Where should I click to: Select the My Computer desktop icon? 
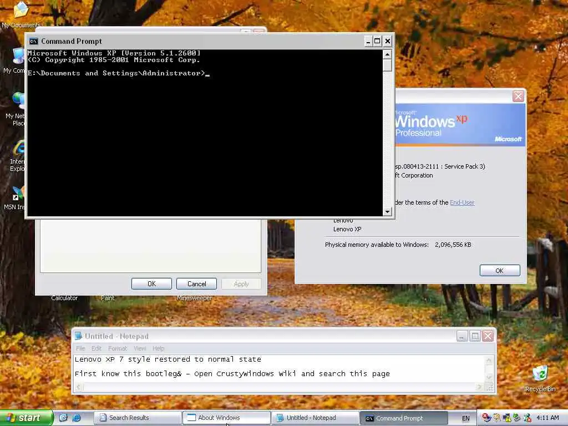14,60
